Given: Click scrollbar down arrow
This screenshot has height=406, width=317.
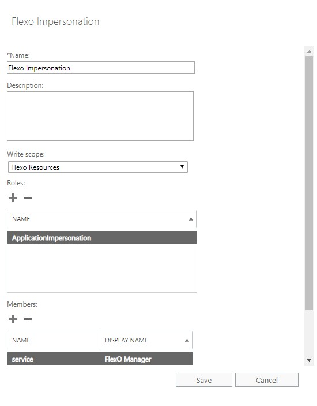Looking at the screenshot, I should (309, 360).
